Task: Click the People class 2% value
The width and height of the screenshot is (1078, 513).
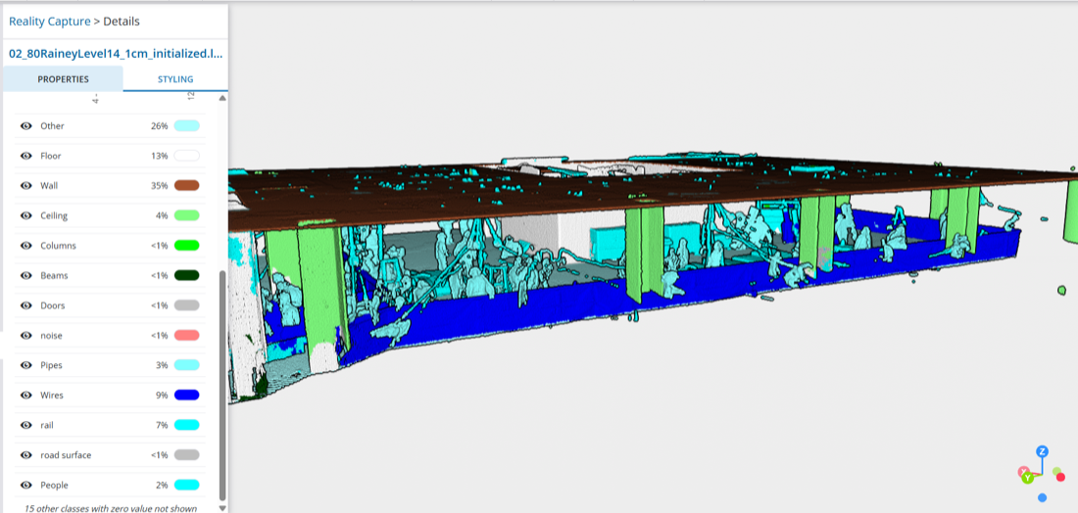Action: point(162,485)
